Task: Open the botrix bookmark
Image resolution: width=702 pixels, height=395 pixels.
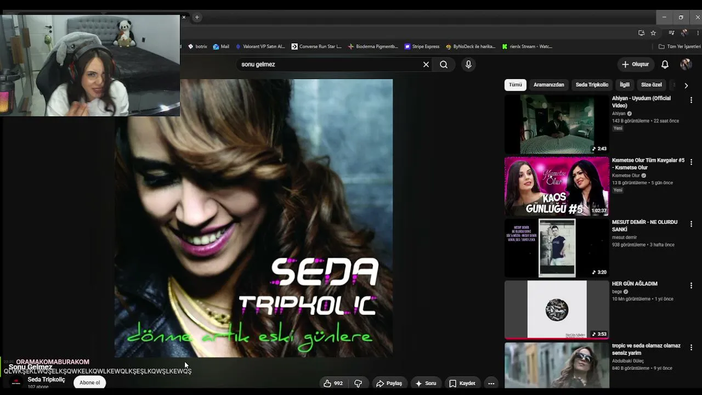Action: [x=197, y=47]
